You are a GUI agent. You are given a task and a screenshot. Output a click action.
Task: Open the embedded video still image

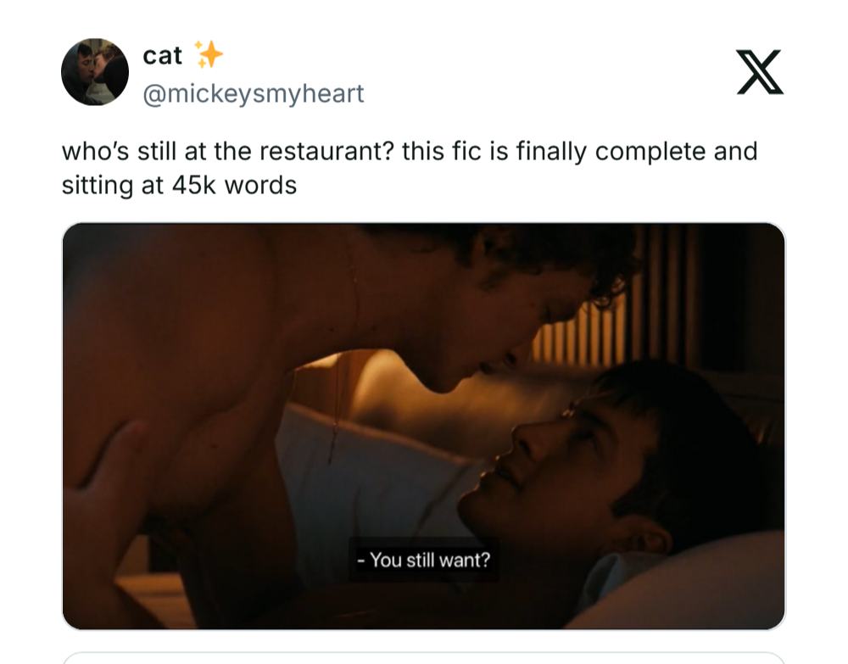pos(423,426)
